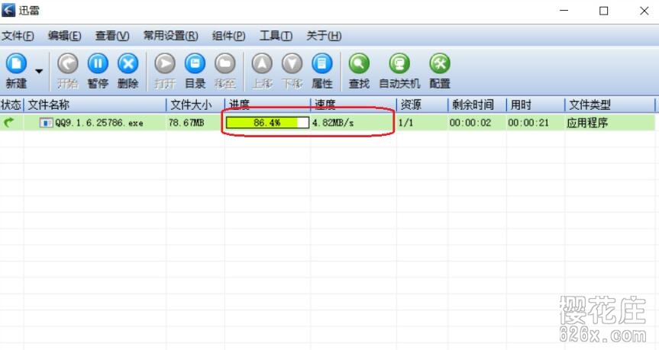Click the 自动关机 auto shutdown icon
This screenshot has width=659, height=350.
(x=399, y=64)
